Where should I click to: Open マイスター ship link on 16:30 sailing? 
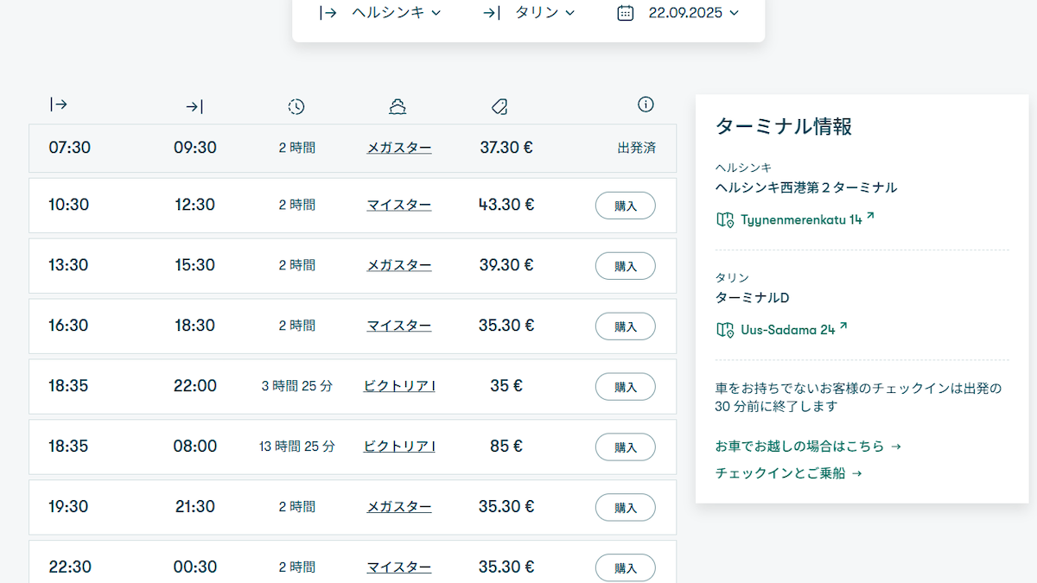pyautogui.click(x=399, y=326)
